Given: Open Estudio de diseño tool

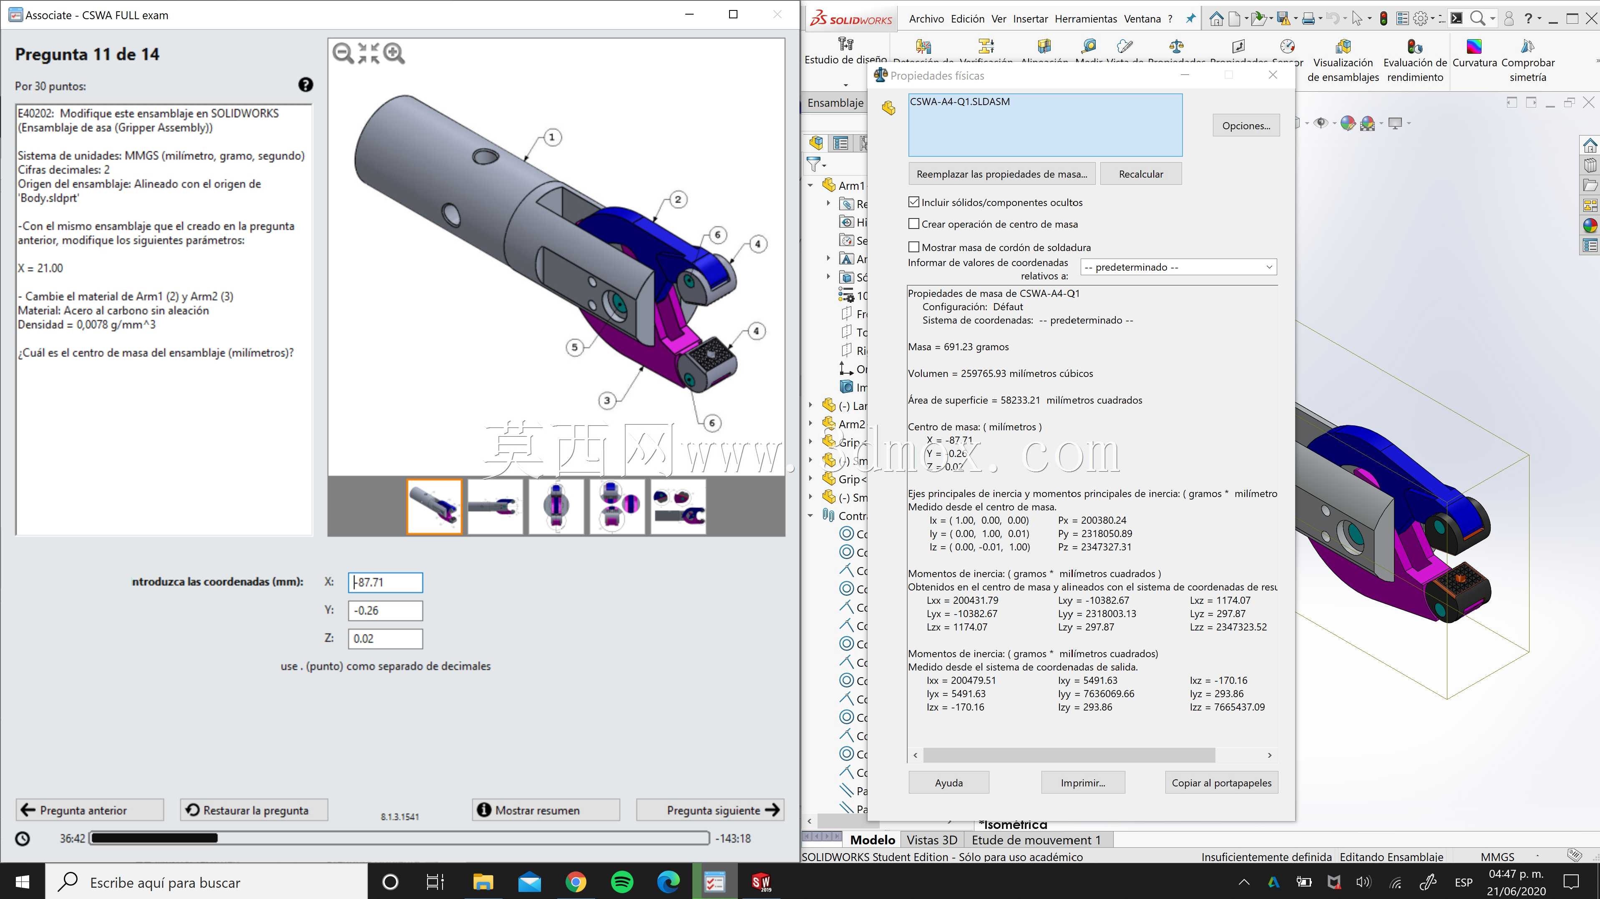Looking at the screenshot, I should [845, 51].
